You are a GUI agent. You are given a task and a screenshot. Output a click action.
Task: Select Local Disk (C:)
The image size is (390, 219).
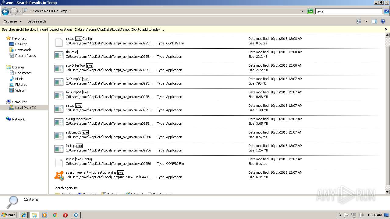[x=26, y=108]
